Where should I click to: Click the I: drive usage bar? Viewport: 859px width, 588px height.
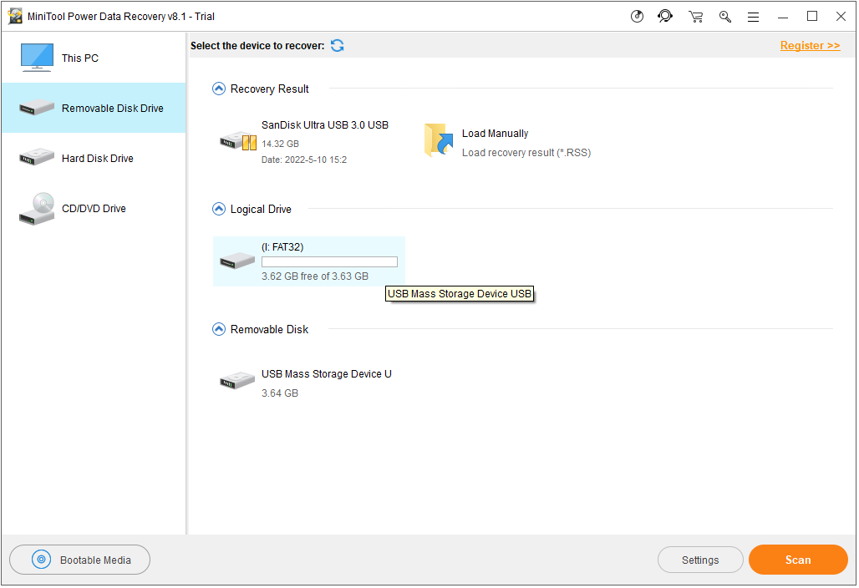pos(330,262)
